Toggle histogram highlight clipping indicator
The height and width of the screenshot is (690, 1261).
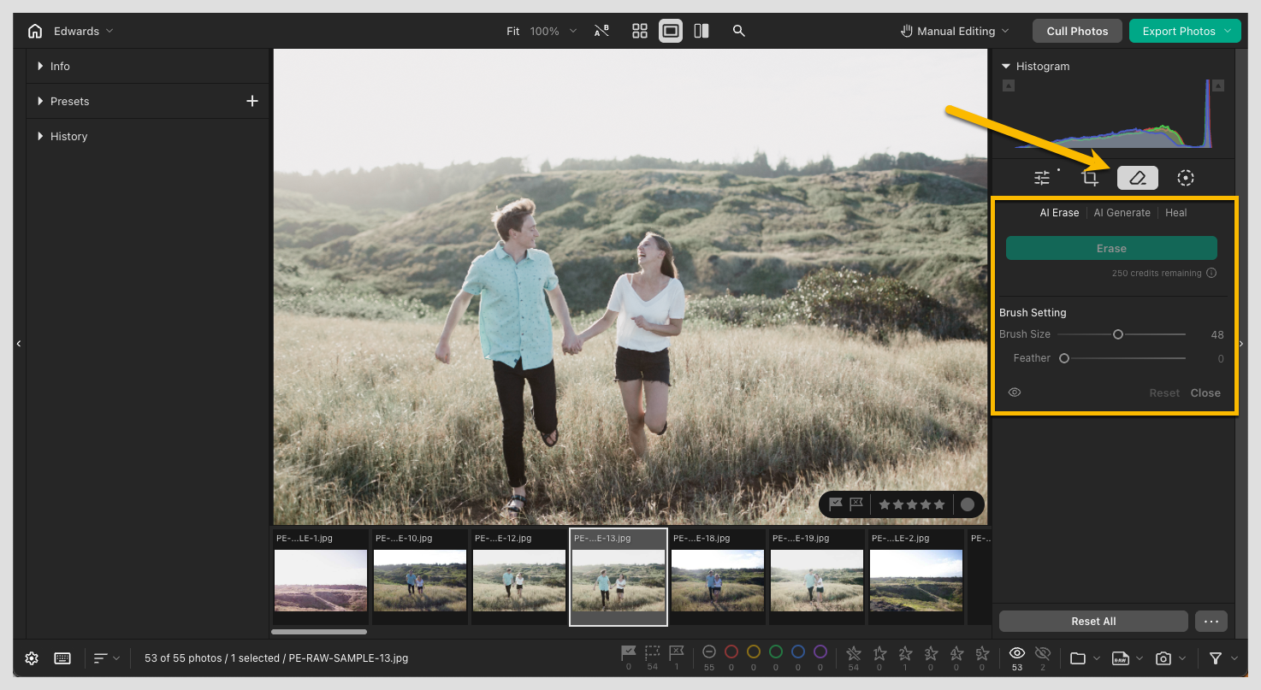pos(1218,86)
